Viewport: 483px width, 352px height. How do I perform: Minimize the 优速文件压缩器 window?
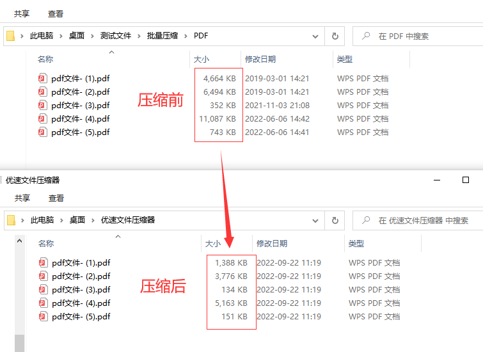coord(437,180)
